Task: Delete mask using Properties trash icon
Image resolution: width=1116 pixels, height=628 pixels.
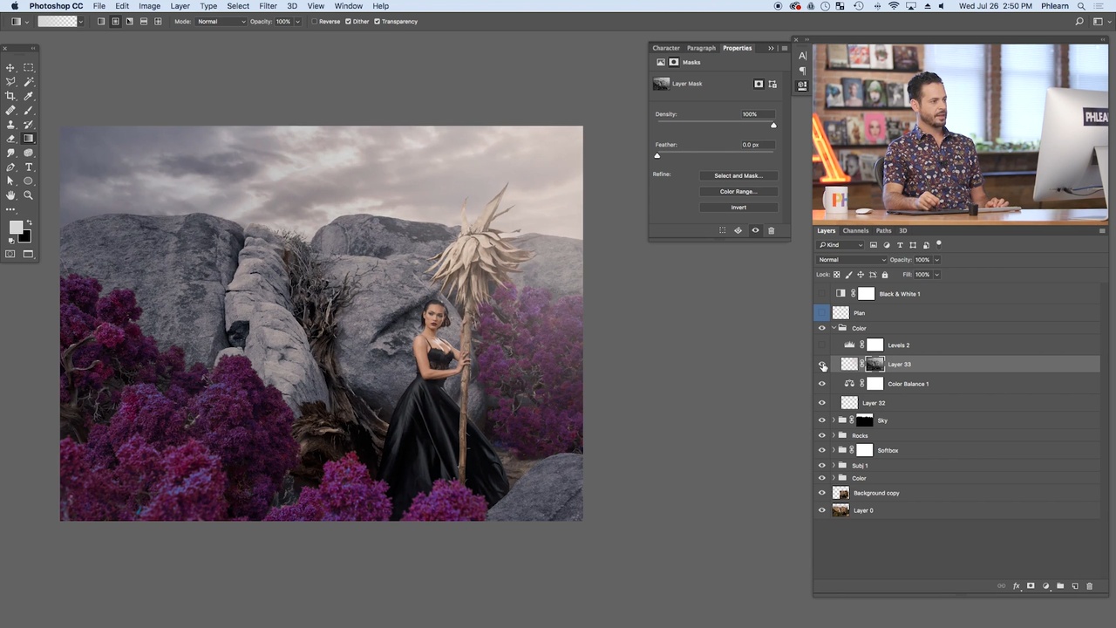Action: 772,230
